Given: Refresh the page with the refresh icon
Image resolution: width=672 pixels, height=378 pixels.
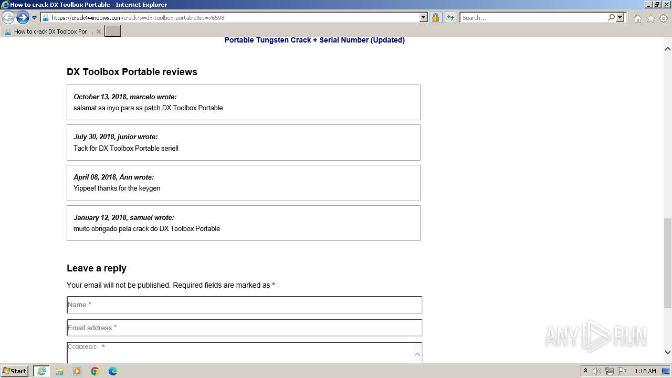Looking at the screenshot, I should pyautogui.click(x=450, y=18).
